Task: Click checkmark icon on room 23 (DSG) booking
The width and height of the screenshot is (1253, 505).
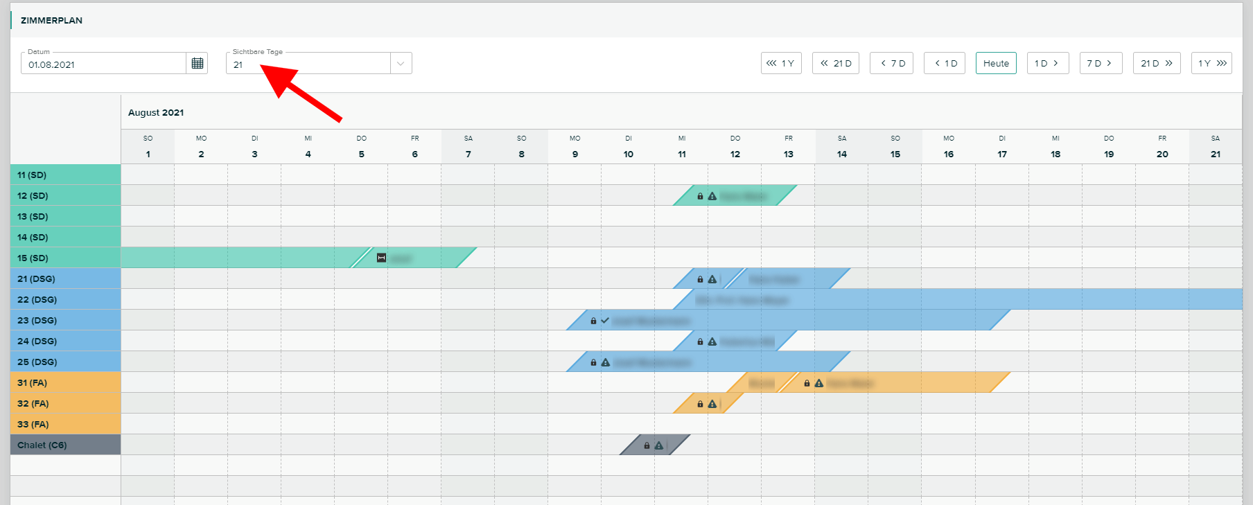Action: pos(605,321)
